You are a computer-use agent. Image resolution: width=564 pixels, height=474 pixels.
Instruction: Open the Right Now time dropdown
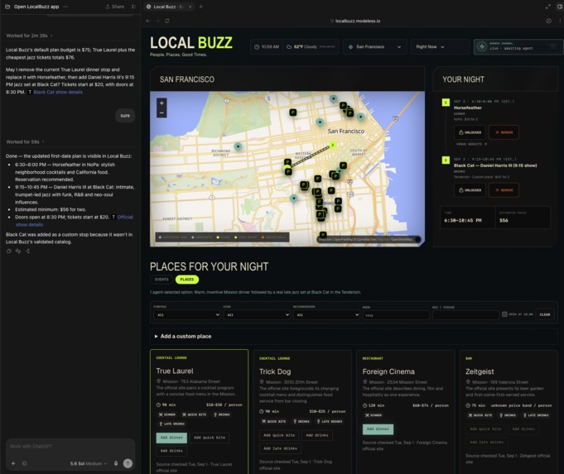441,46
